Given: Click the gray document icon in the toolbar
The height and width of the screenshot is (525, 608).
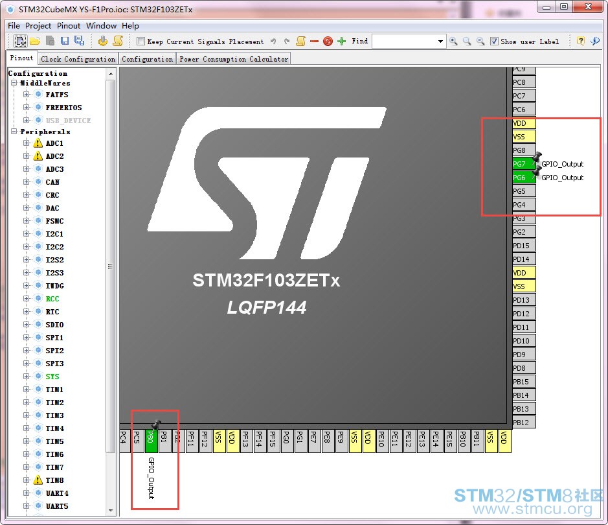Looking at the screenshot, I should [50, 41].
